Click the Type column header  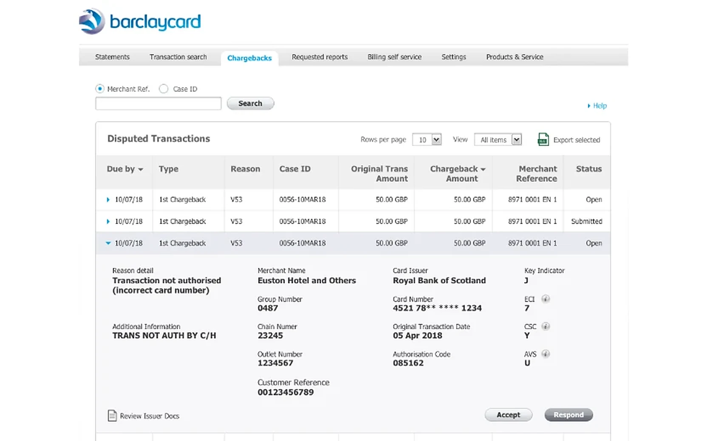[169, 169]
